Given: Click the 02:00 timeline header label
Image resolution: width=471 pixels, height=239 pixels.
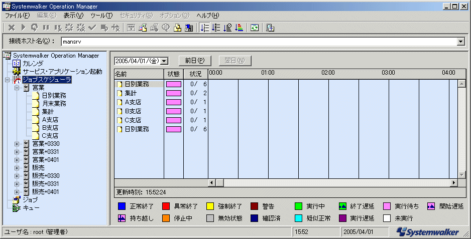Looking at the screenshot, I should [x=328, y=73].
